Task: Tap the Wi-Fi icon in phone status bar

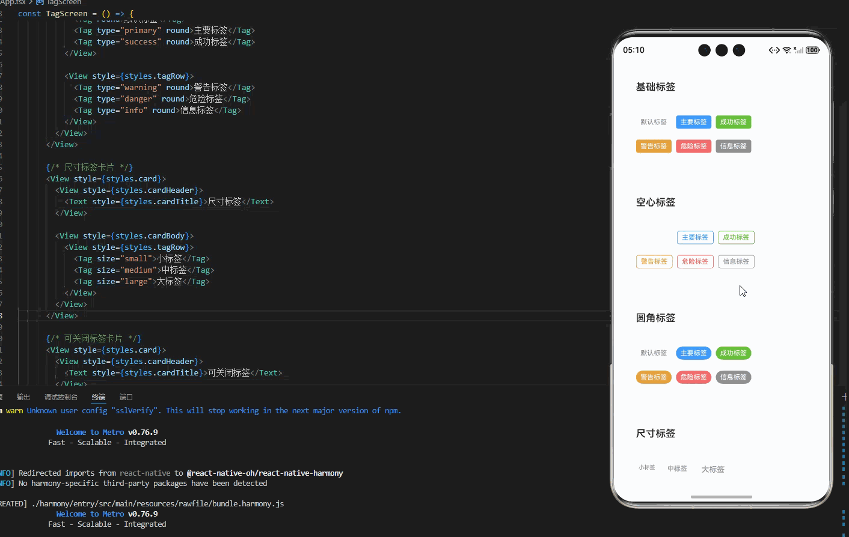Action: click(x=786, y=50)
